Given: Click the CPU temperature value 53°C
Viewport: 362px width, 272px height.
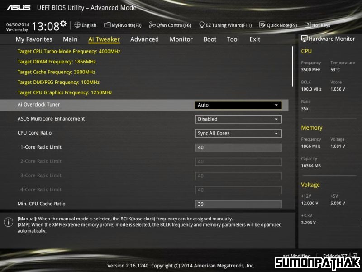Looking at the screenshot, I should (x=335, y=70).
